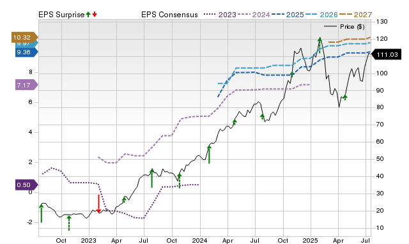409x244 pixels.
Task: Click the green EPS Surprise up arrow in legend
Action: [88, 15]
